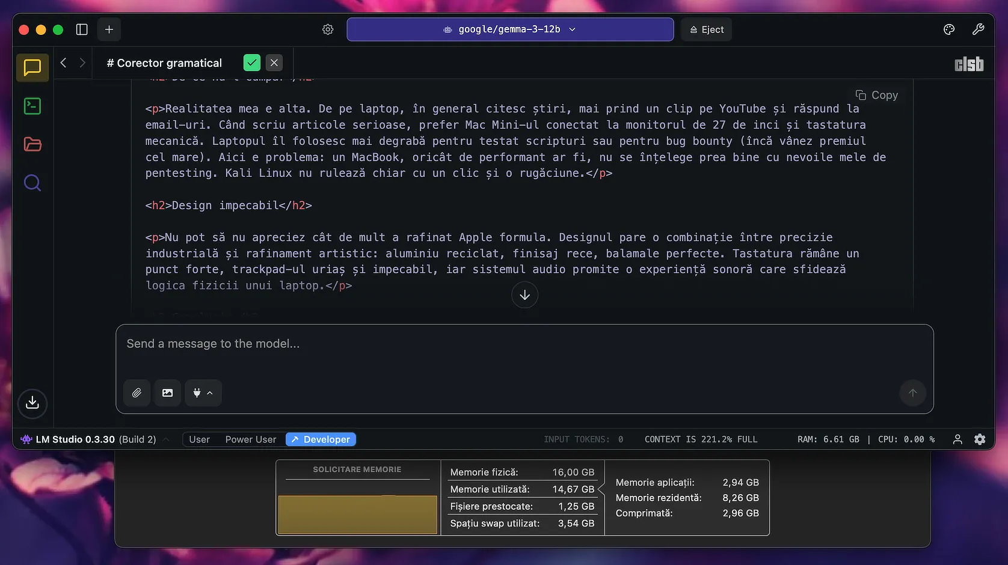
Task: Select the Developer mode option
Action: click(321, 439)
